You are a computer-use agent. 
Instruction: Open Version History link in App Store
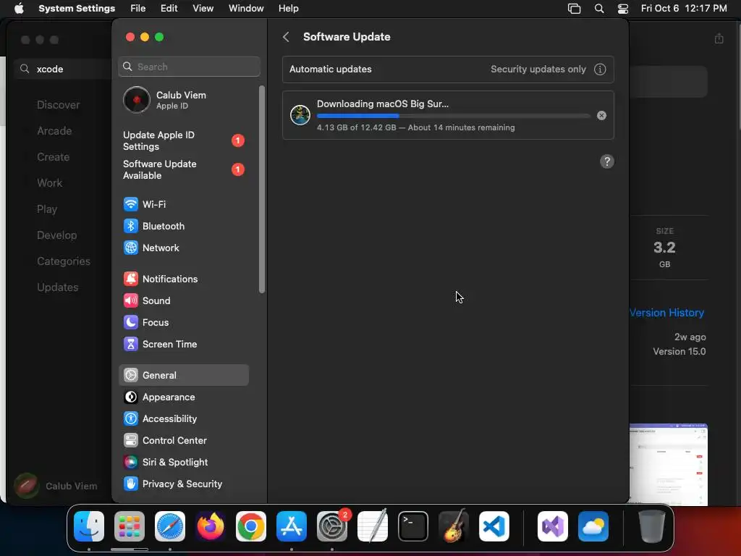point(666,313)
